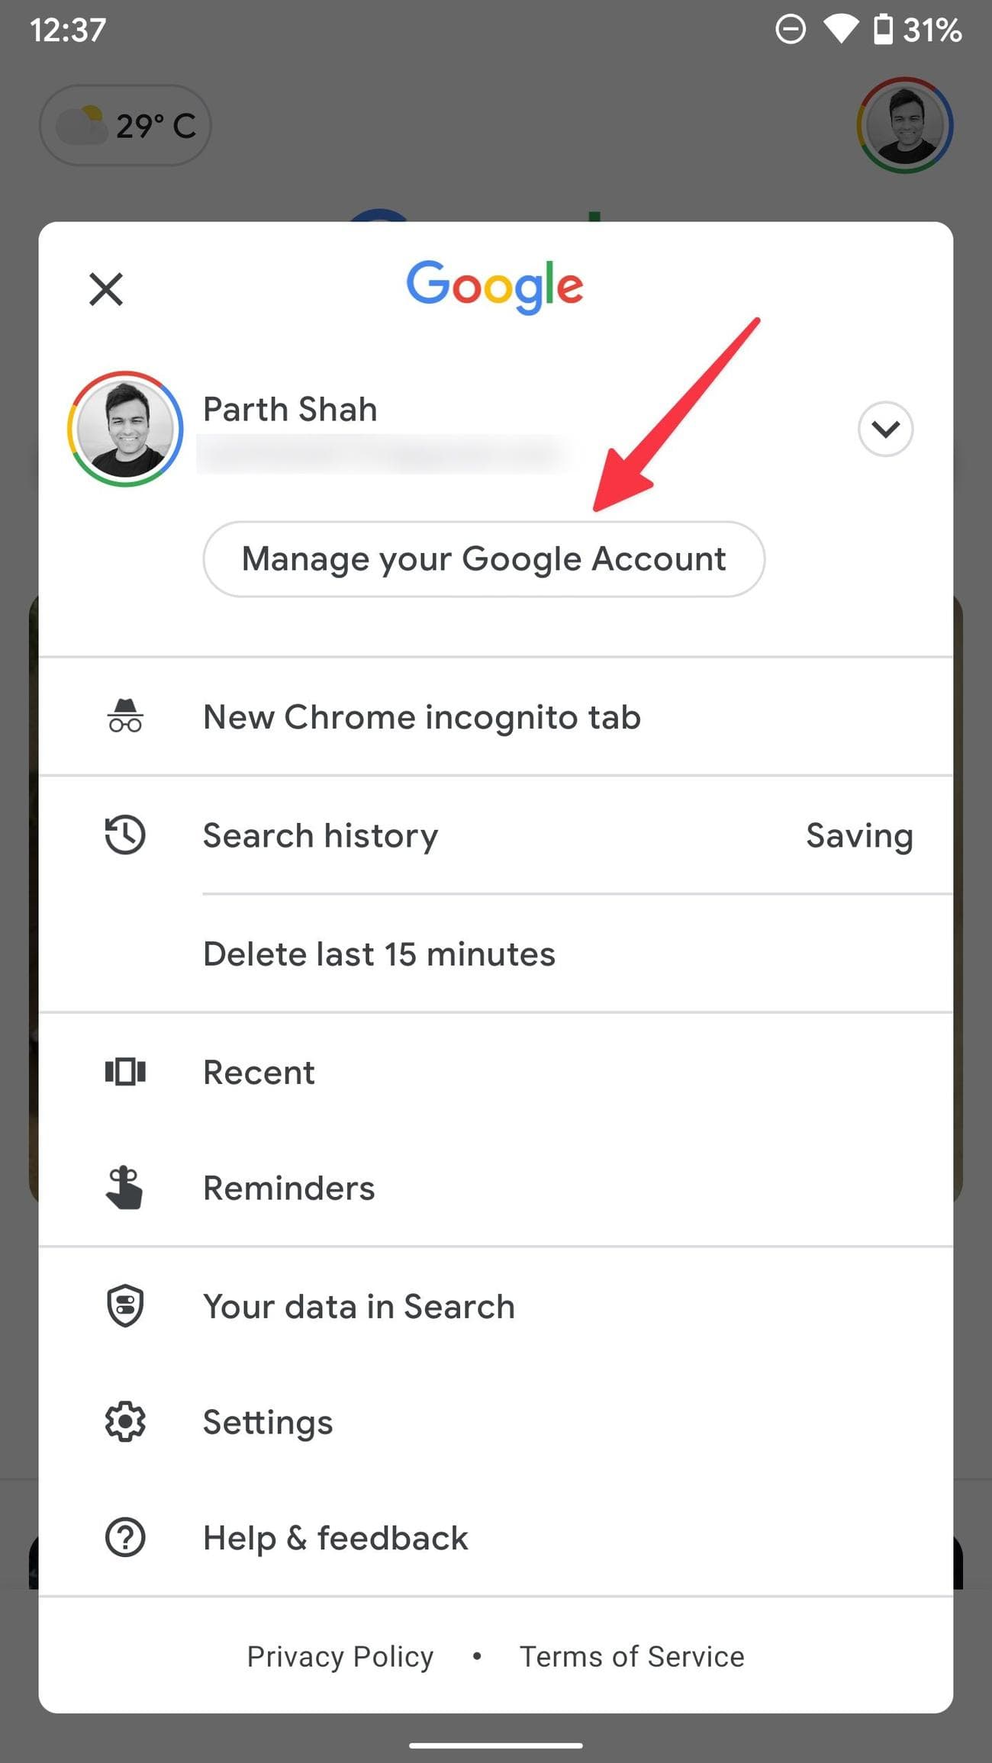This screenshot has width=992, height=1763.
Task: Tap the incognito hat-and-glasses icon
Action: pos(125,716)
